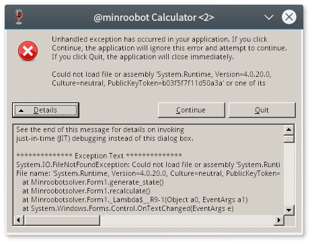Click the empty horizontal scrollbar track
Image resolution: width=312 pixels, height=244 pixels.
tap(187, 220)
